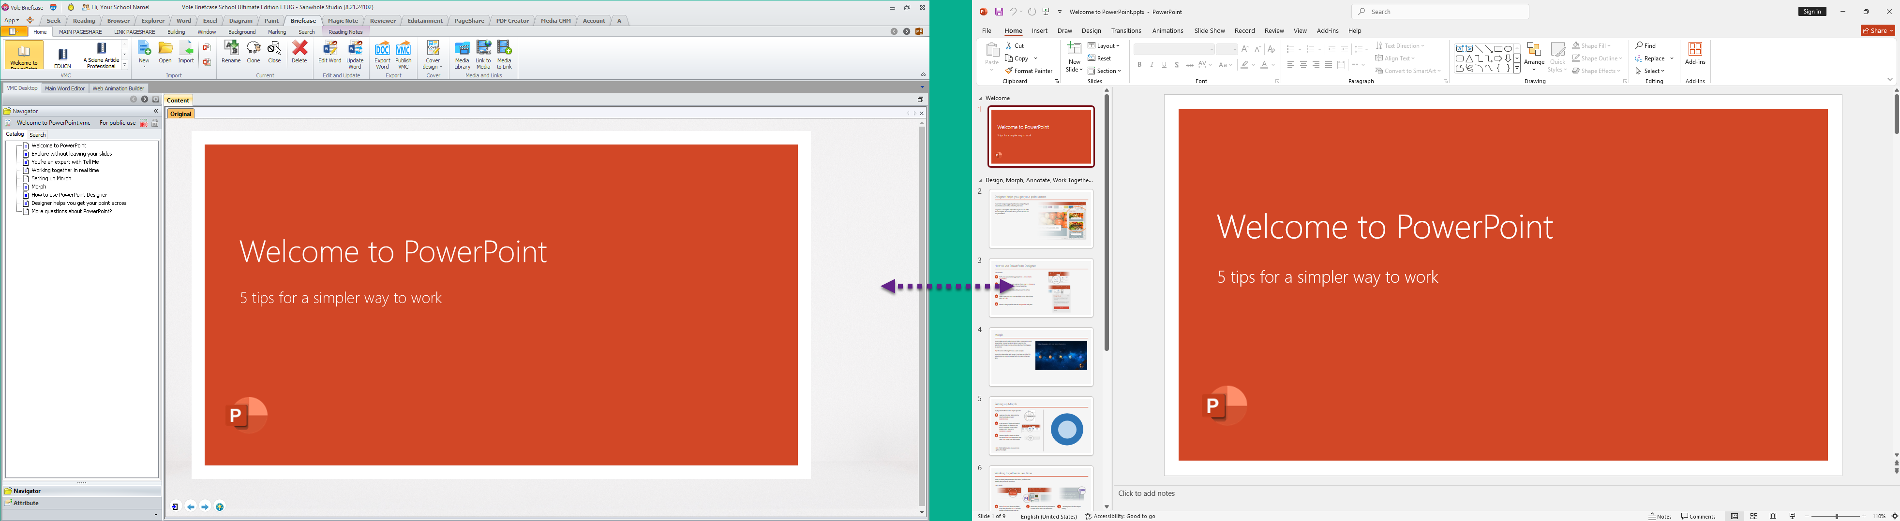Click the PowerPoint zoom slider handle
Image resolution: width=1900 pixels, height=521 pixels.
coord(1837,517)
